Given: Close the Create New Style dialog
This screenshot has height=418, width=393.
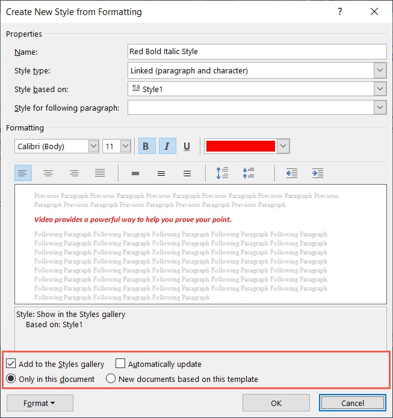Looking at the screenshot, I should tap(374, 11).
